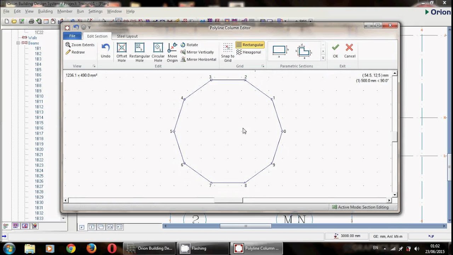Open View group dialog launcher
The height and width of the screenshot is (255, 453).
click(x=94, y=66)
